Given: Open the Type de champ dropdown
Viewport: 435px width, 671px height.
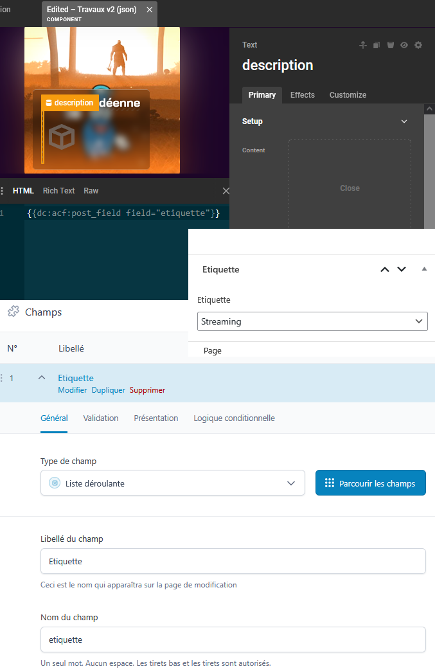Looking at the screenshot, I should tap(172, 483).
